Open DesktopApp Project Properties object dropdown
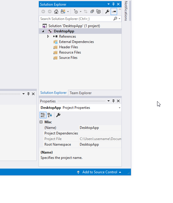This screenshot has height=203, width=173. pos(119,108)
